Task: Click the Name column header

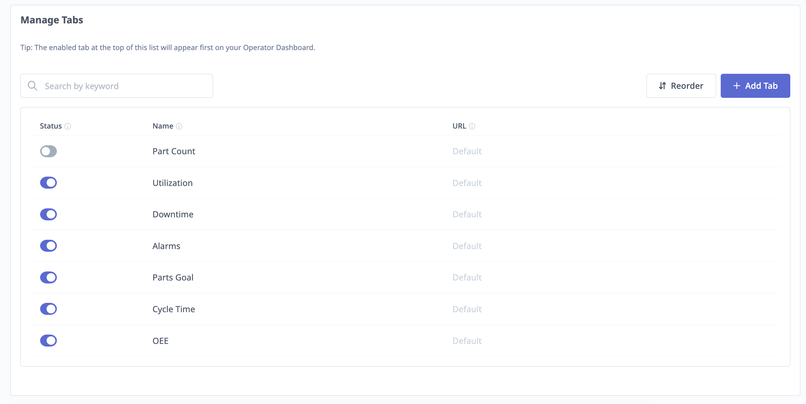Action: point(163,126)
